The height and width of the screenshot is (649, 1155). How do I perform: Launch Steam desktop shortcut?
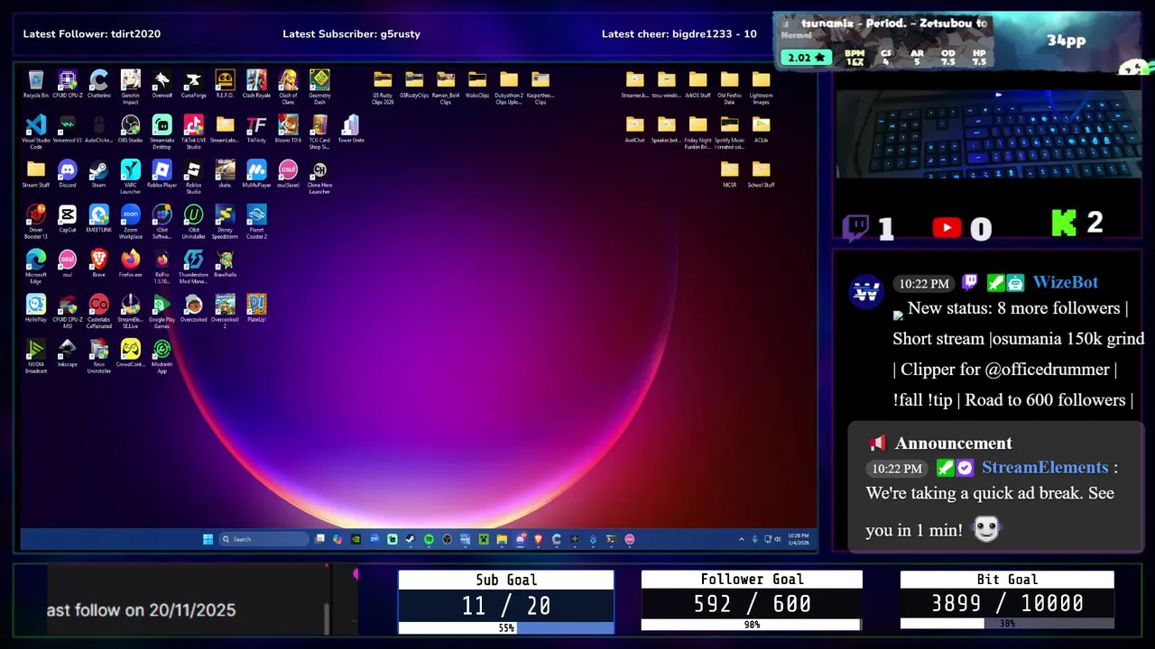(x=99, y=173)
